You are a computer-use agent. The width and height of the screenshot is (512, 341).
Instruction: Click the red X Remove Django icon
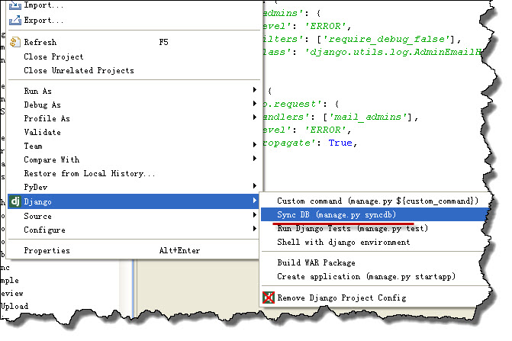tap(269, 298)
